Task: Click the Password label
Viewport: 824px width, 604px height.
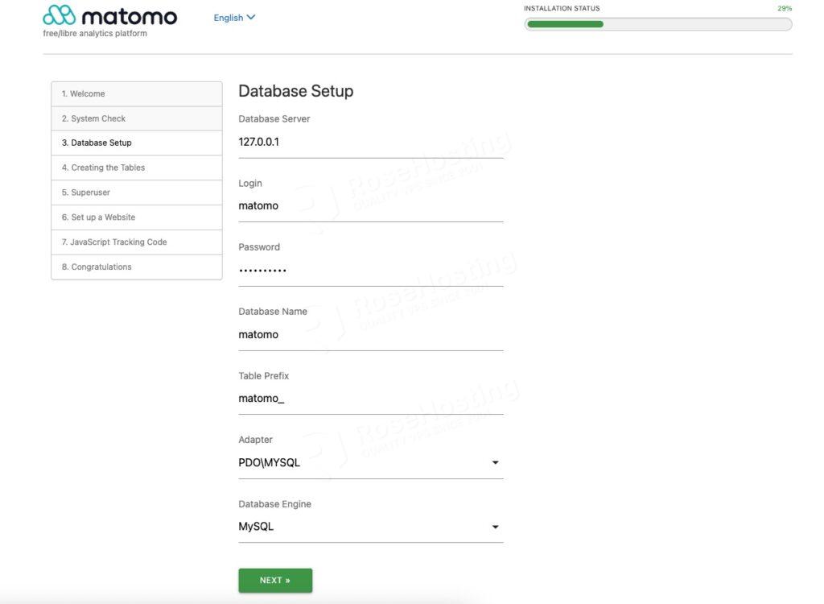Action: pyautogui.click(x=259, y=247)
